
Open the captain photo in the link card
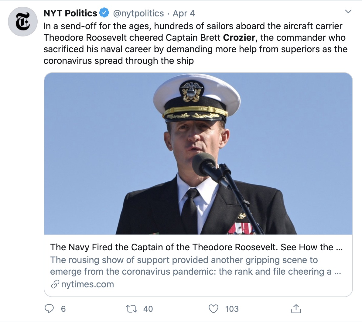198,154
